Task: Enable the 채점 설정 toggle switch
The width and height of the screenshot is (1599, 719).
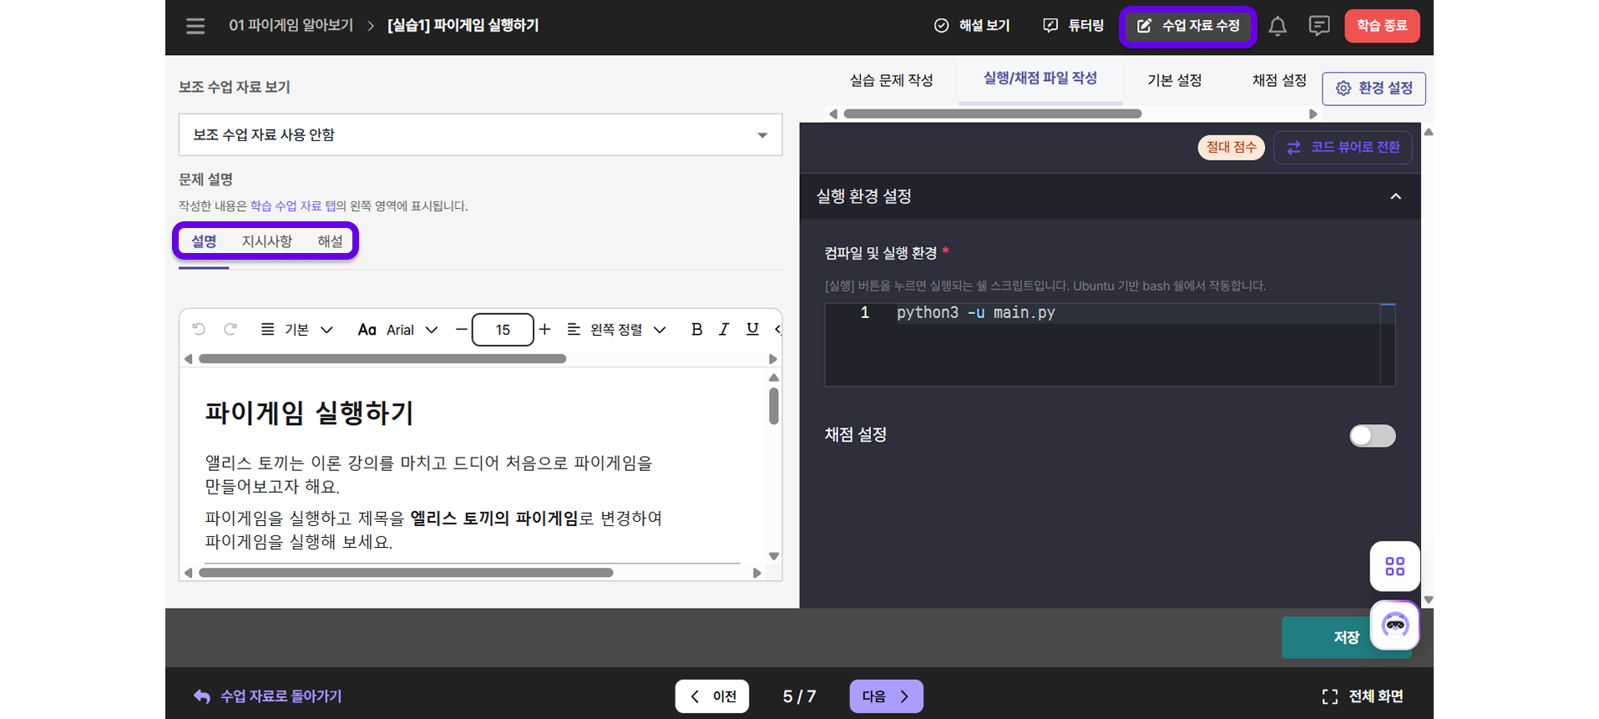Action: pyautogui.click(x=1372, y=436)
